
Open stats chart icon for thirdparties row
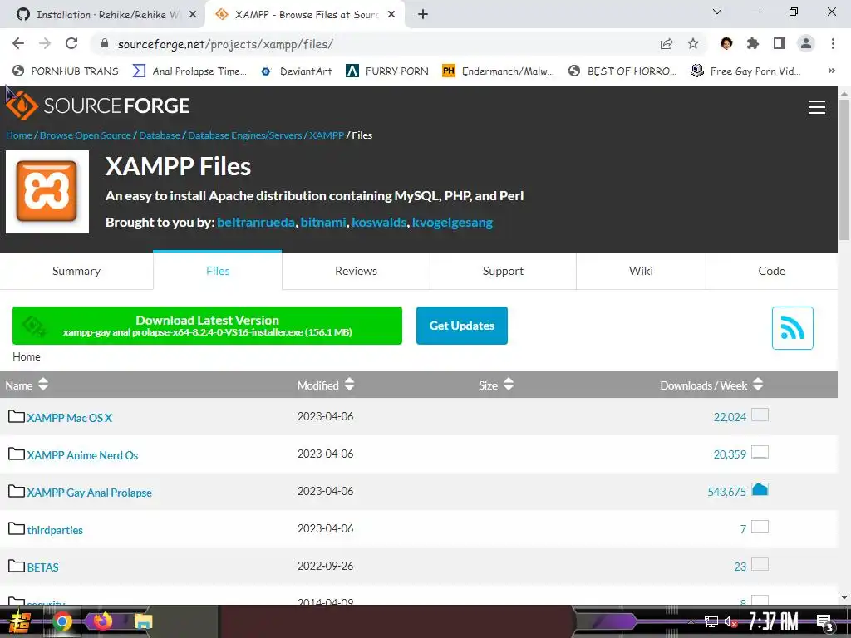coord(760,527)
